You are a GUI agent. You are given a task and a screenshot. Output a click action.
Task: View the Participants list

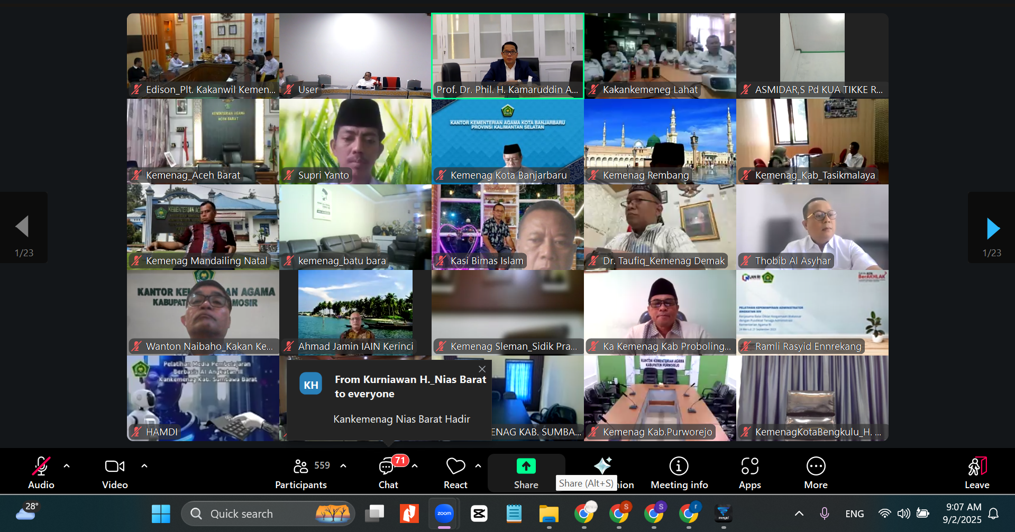300,472
